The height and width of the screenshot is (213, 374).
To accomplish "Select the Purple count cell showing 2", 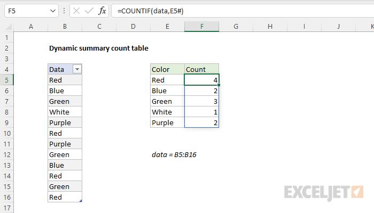I will pyautogui.click(x=201, y=122).
